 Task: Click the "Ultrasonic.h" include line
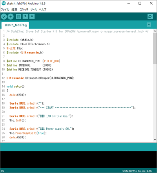point(25,53)
